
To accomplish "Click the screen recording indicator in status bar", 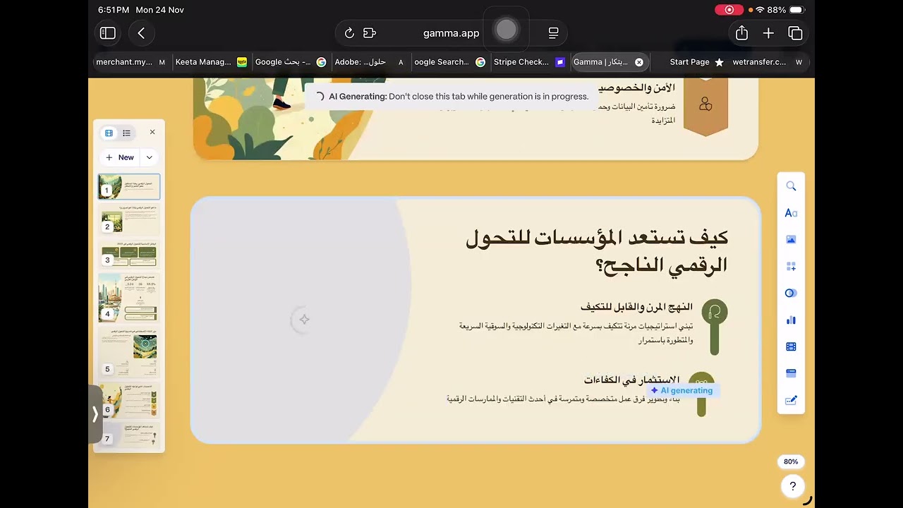I will [x=729, y=10].
